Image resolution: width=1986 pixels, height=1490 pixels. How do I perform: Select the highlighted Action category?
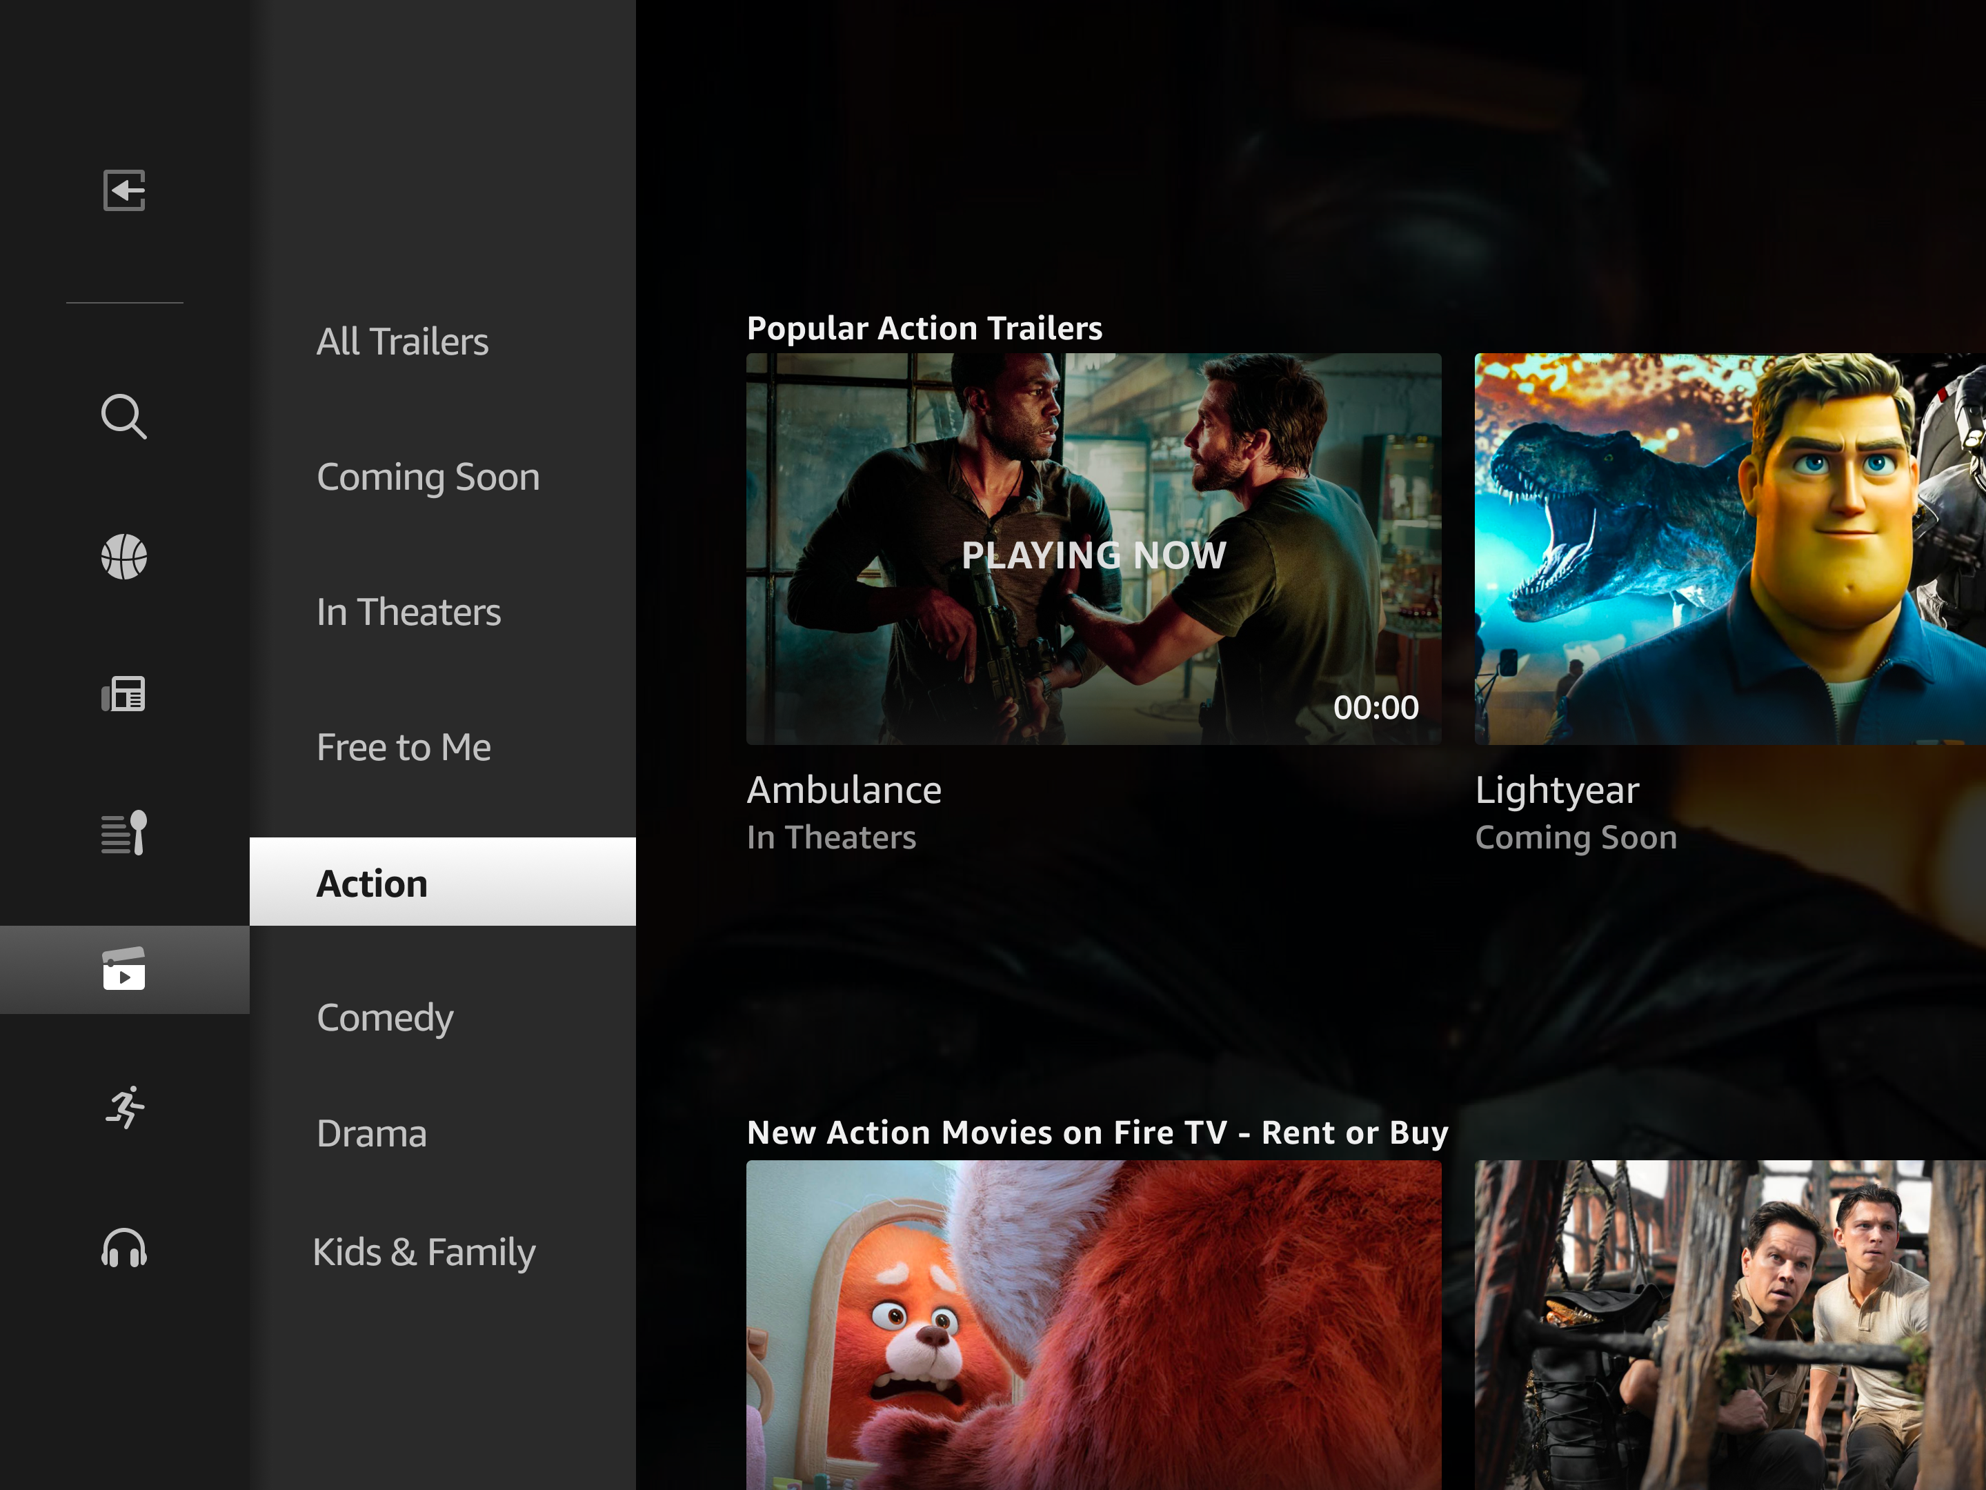pyautogui.click(x=443, y=882)
